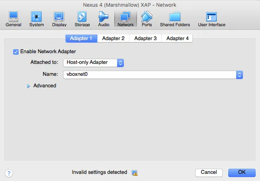Open the Display settings section
Image resolution: width=260 pixels, height=181 pixels.
[59, 19]
